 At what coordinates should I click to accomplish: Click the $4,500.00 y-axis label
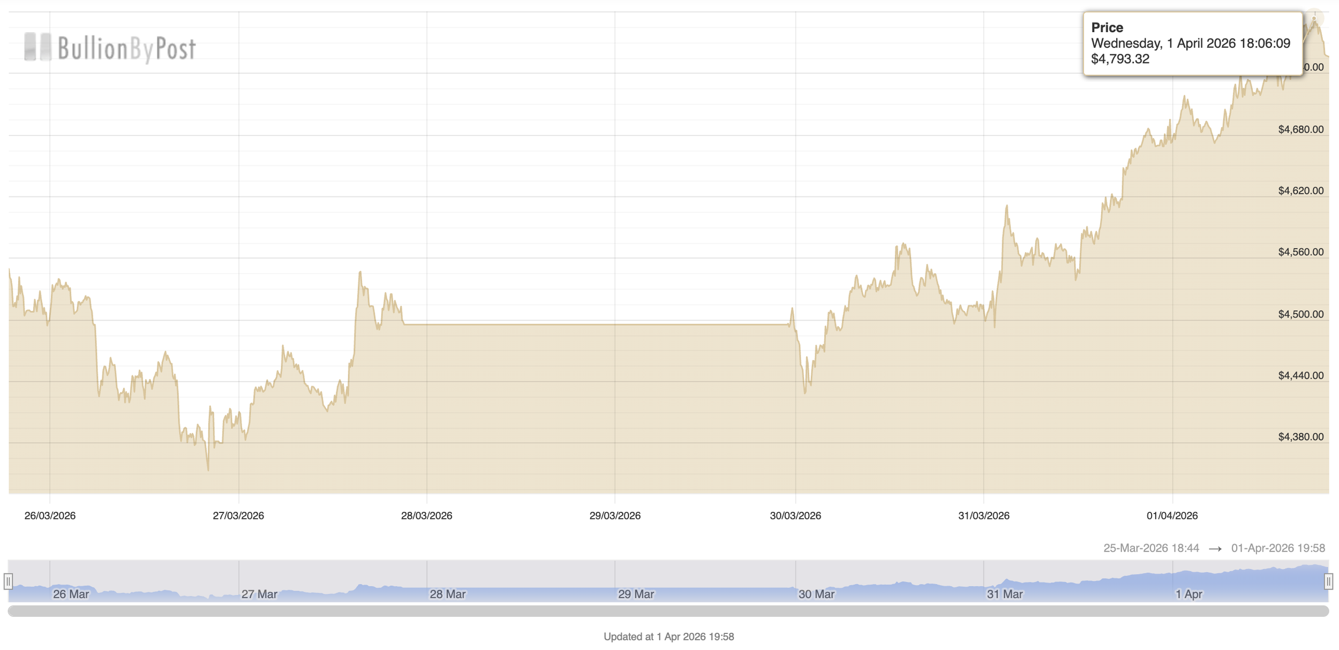tap(1300, 314)
